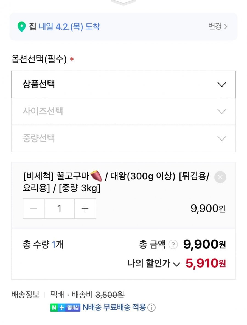247x325 pixels.
Task: Increase quantity with the plus button
Action: (x=85, y=209)
